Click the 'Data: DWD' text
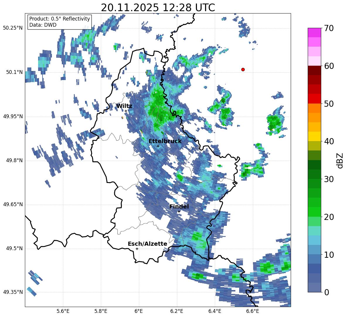The width and height of the screenshot is (347, 317). click(43, 25)
